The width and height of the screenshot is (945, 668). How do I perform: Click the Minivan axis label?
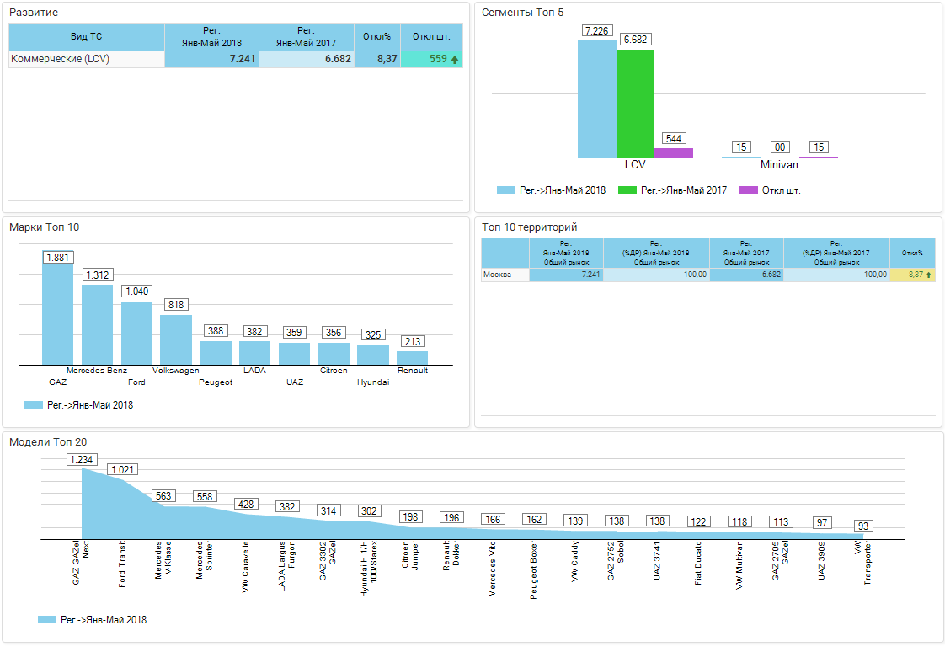tap(779, 165)
